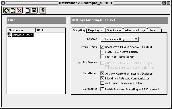Viewport: 172px width, 109px height.
Task: Click the Scheme label
Action: (x=93, y=39)
